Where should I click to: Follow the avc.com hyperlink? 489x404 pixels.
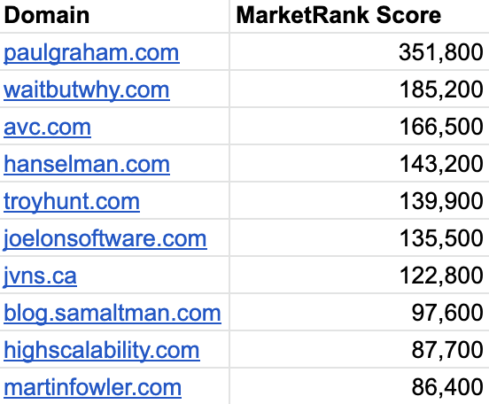coord(48,127)
